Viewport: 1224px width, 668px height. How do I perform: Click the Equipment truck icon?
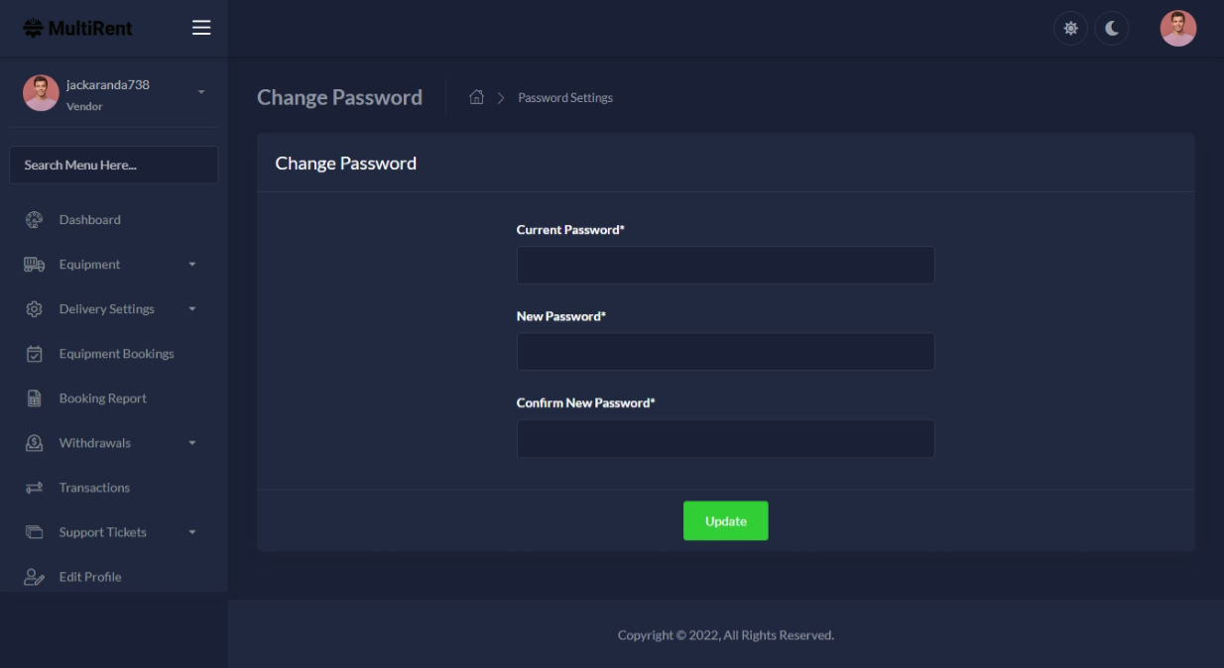(x=34, y=265)
